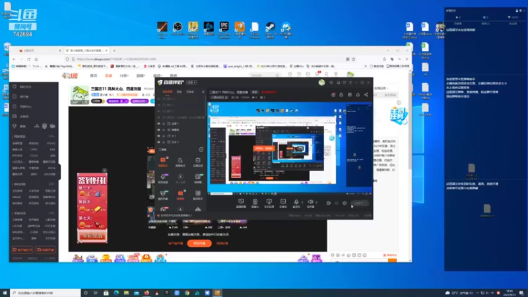Open a new Firefox tab

point(114,51)
